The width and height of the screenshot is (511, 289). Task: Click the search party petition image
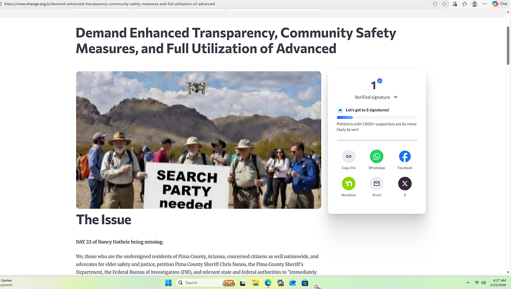[199, 140]
